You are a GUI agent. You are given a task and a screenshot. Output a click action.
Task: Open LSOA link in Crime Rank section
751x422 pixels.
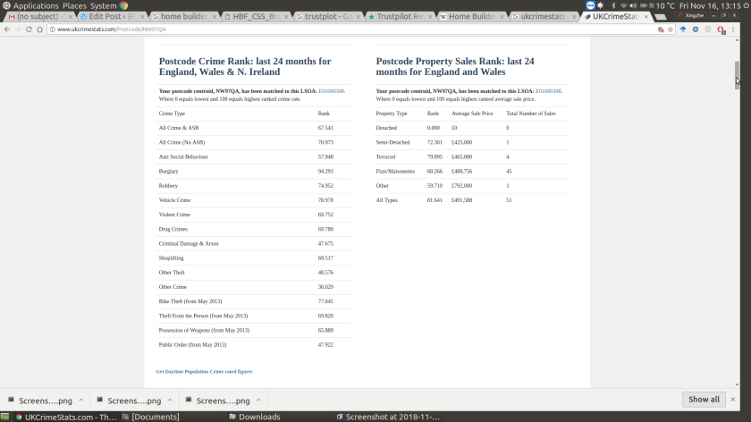(331, 91)
